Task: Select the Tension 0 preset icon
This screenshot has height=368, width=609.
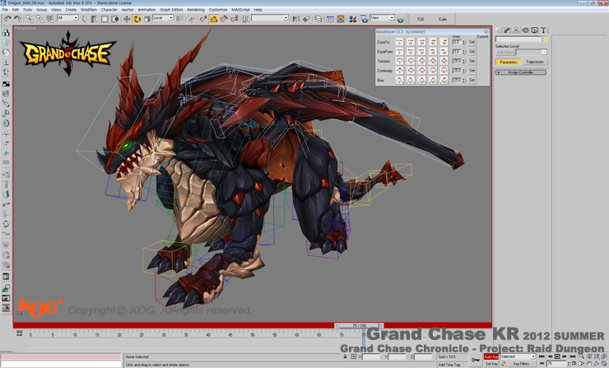Action: point(400,61)
